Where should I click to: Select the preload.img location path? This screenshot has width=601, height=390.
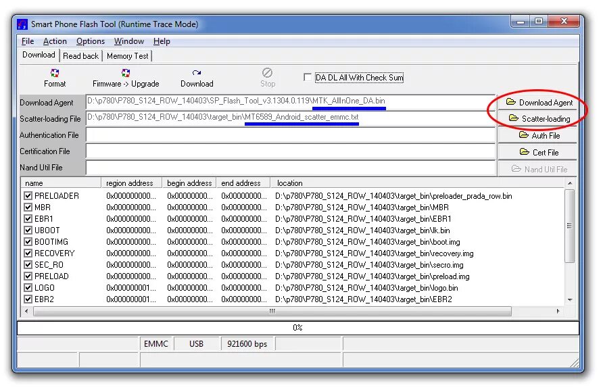(x=372, y=276)
